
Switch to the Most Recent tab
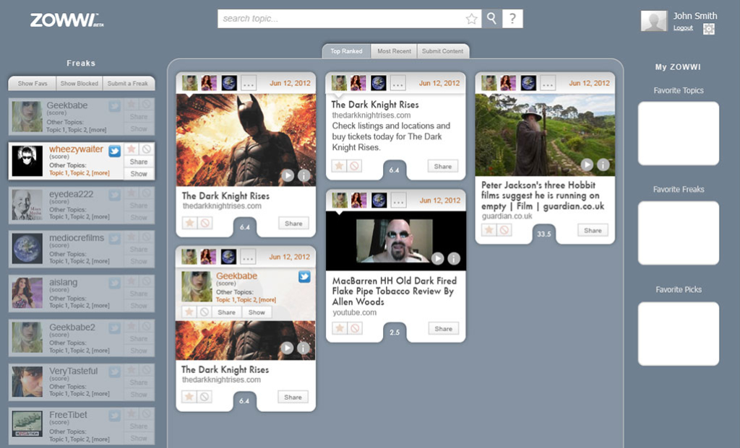click(394, 51)
